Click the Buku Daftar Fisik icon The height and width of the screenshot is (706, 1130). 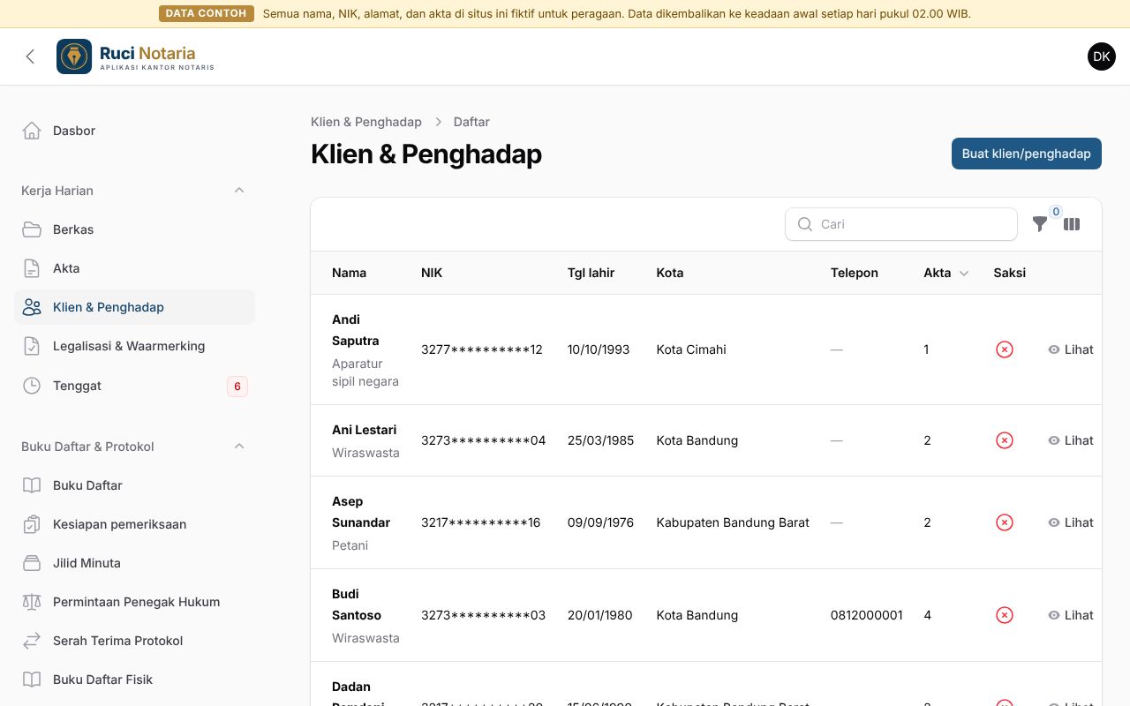click(x=32, y=680)
